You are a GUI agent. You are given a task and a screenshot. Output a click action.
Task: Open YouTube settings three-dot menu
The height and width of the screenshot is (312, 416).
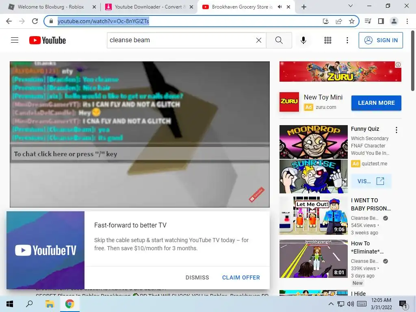click(x=347, y=40)
